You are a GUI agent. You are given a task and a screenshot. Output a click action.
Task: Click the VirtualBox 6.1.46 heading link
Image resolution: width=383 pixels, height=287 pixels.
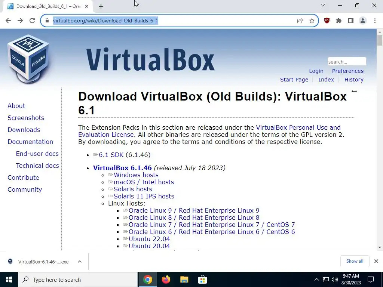[x=122, y=168]
